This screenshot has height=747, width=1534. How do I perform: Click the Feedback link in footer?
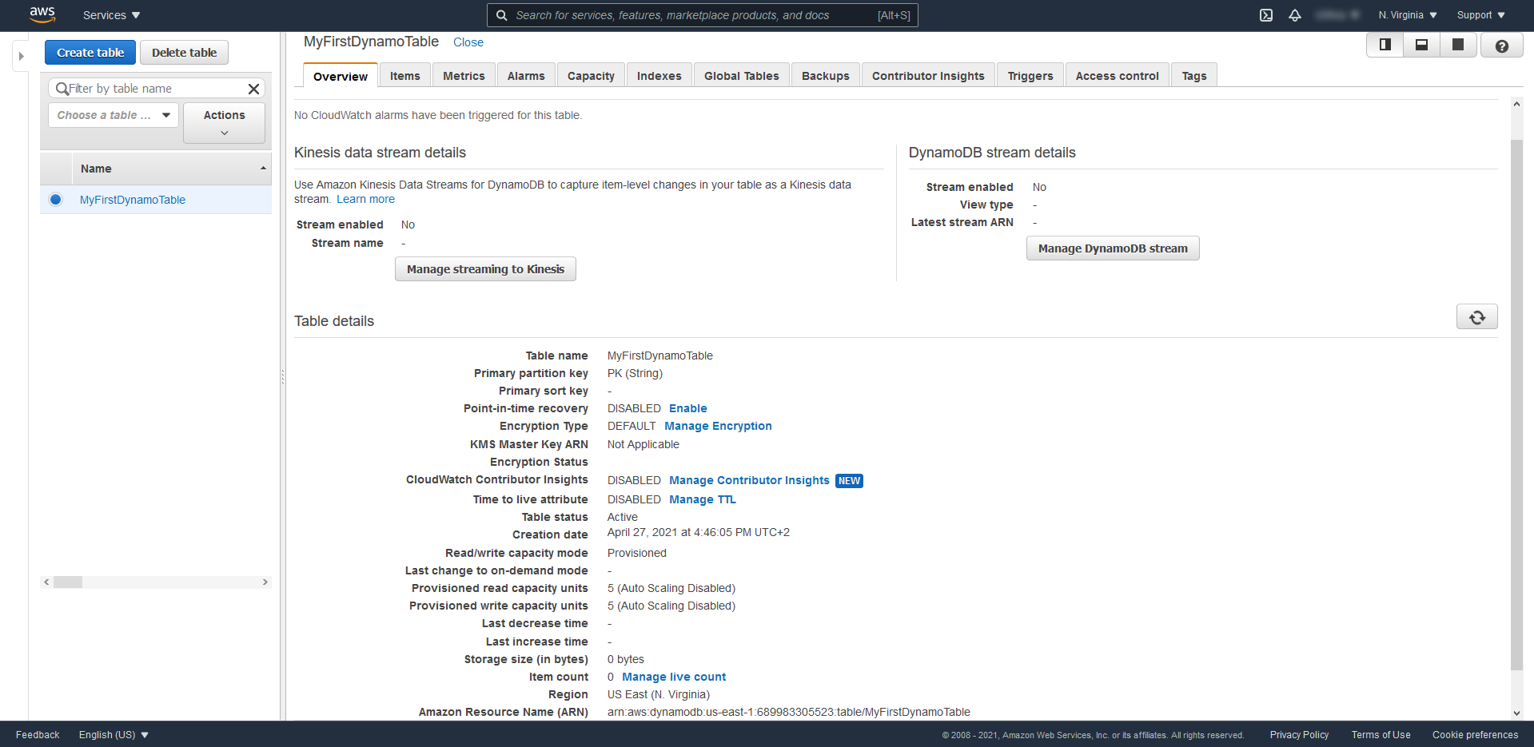point(38,735)
